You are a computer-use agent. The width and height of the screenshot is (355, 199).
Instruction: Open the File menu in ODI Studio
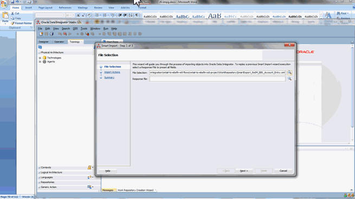coord(40,29)
